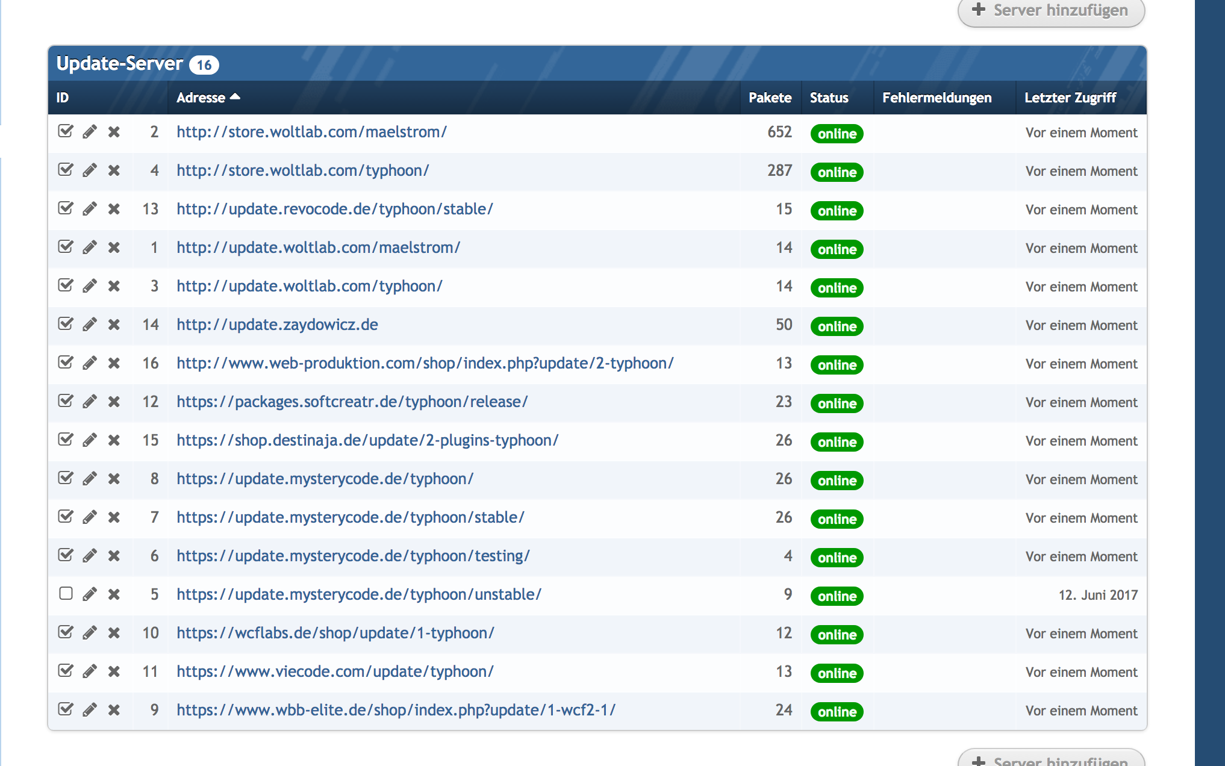This screenshot has height=766, width=1225.
Task: Delete the mysterycode typhoon/unstable server
Action: coord(114,594)
